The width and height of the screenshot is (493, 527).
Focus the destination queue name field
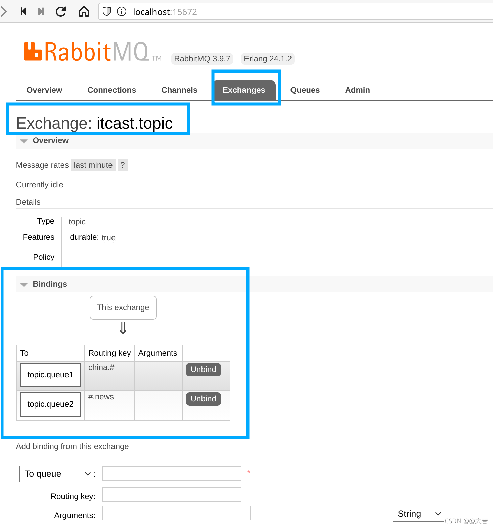172,474
